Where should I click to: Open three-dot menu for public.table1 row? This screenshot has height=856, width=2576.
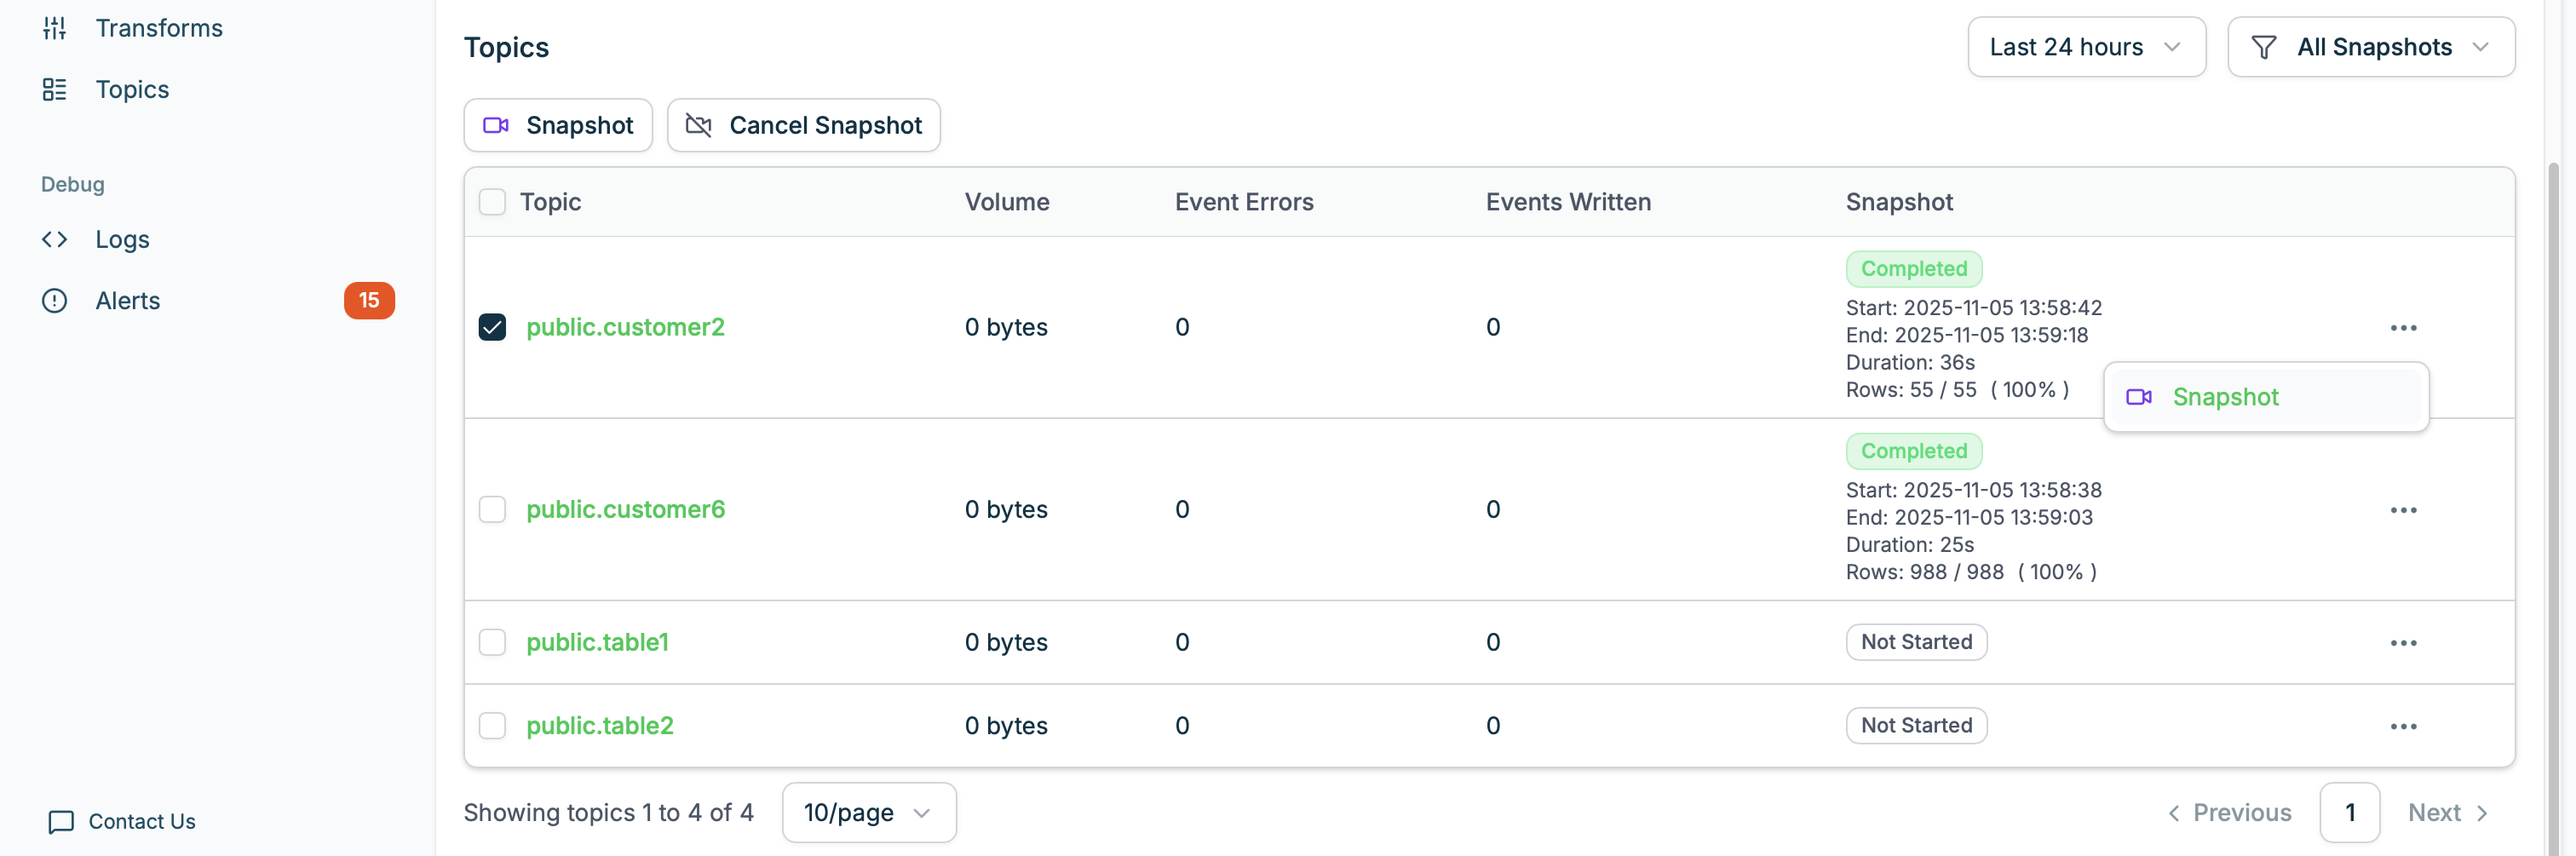(x=2403, y=643)
